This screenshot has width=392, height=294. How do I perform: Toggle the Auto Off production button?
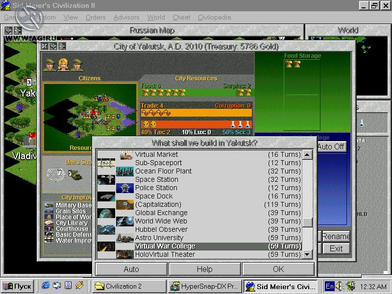332,147
